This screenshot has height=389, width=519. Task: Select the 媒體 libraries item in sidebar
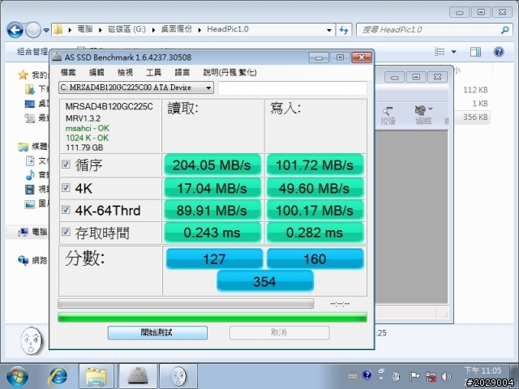click(x=33, y=147)
